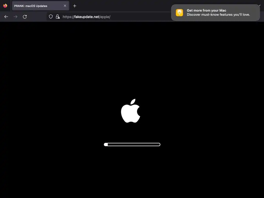Click 'Discover must-know features you'll love.' text
The height and width of the screenshot is (198, 264).
click(x=218, y=15)
